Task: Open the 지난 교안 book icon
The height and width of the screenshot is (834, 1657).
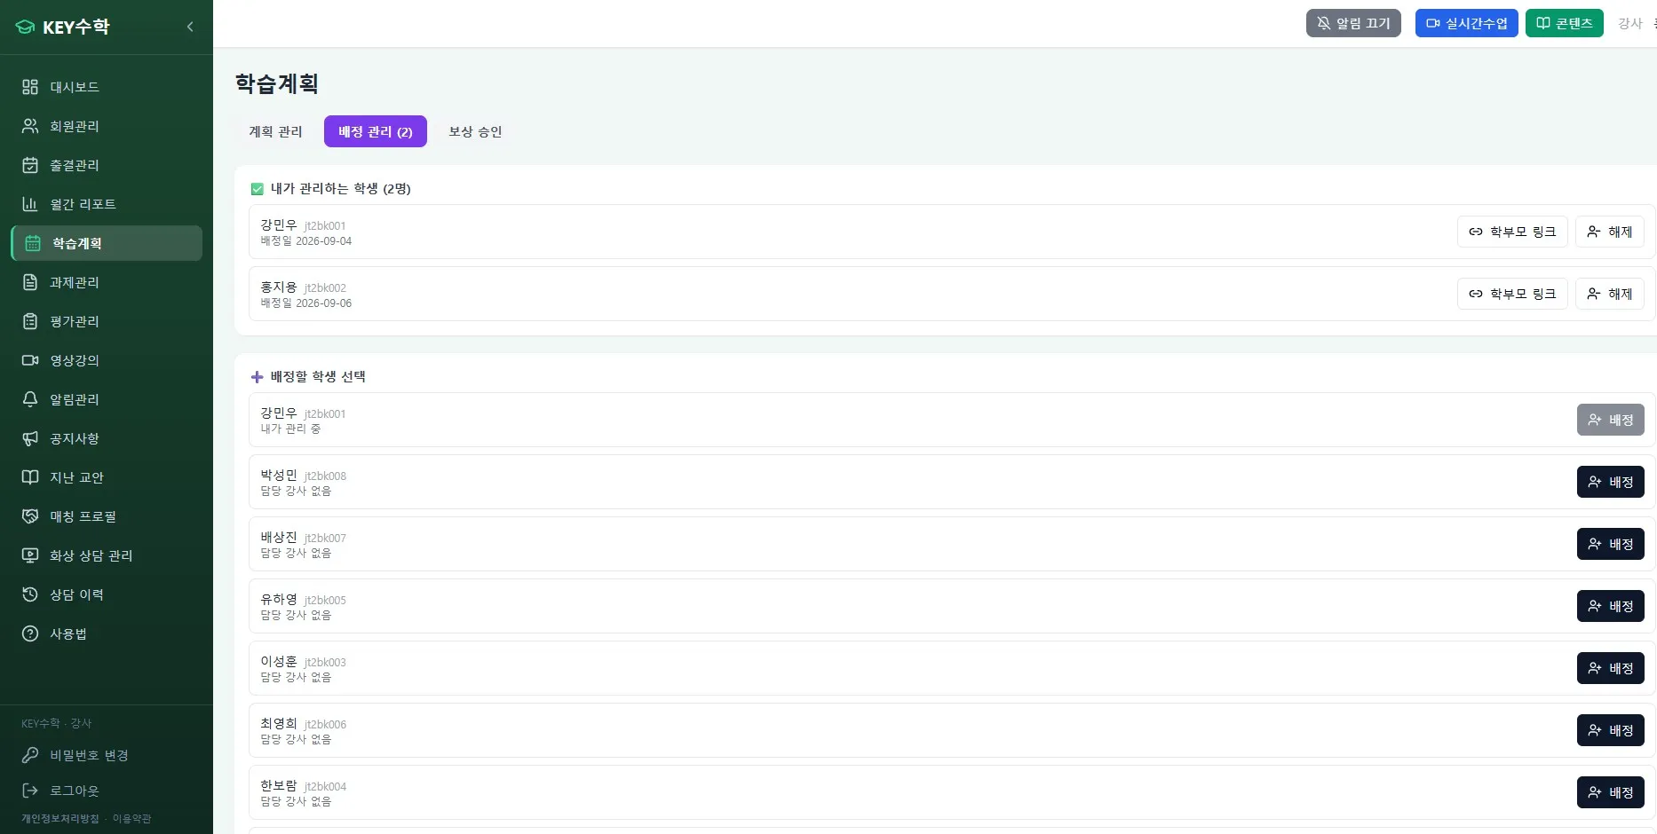Action: pyautogui.click(x=30, y=477)
